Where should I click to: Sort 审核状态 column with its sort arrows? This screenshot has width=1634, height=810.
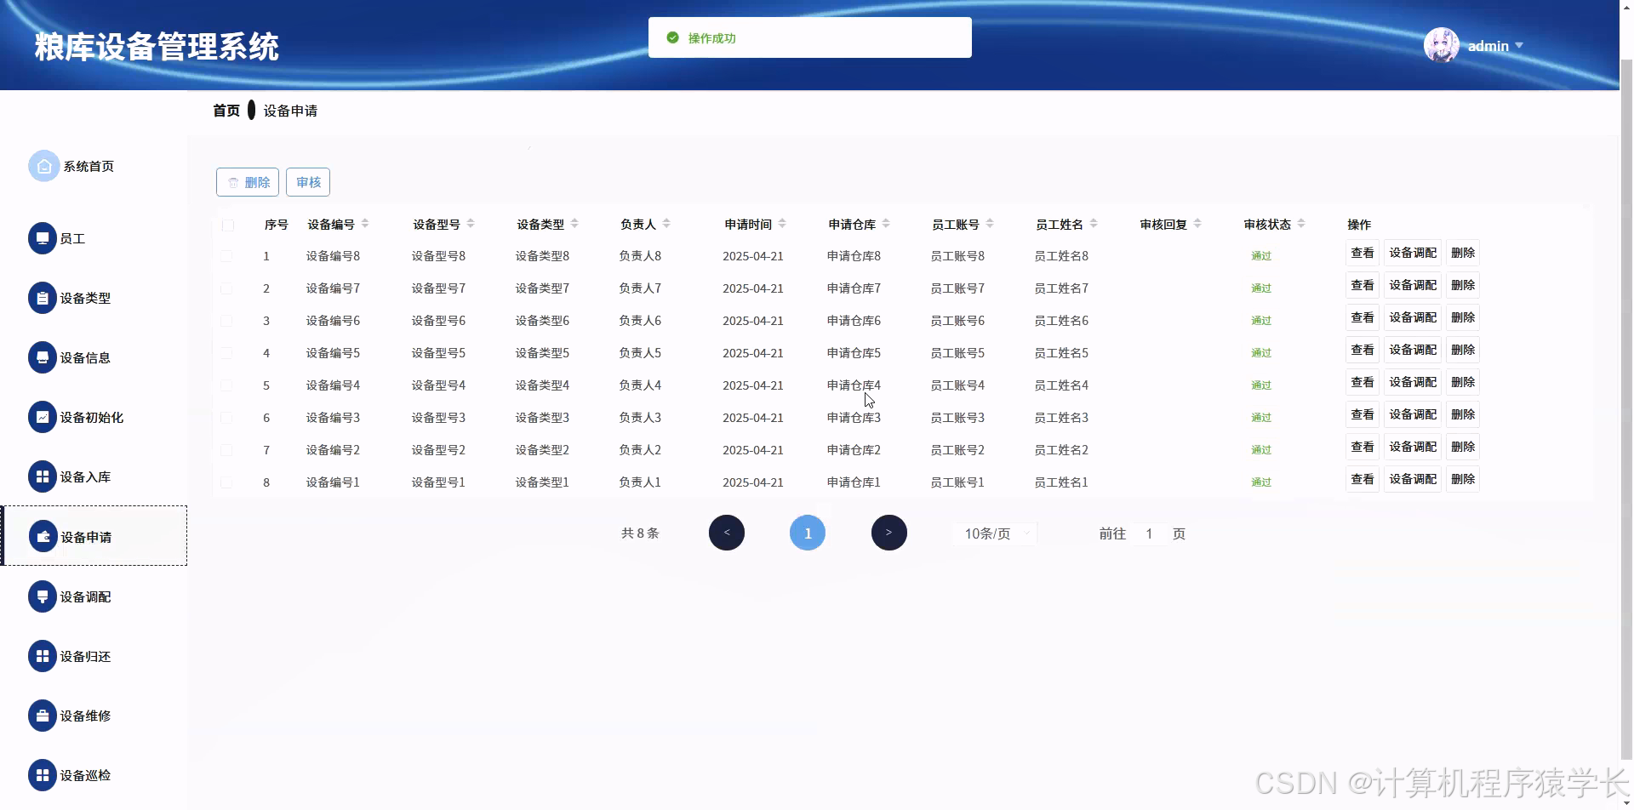click(x=1301, y=224)
